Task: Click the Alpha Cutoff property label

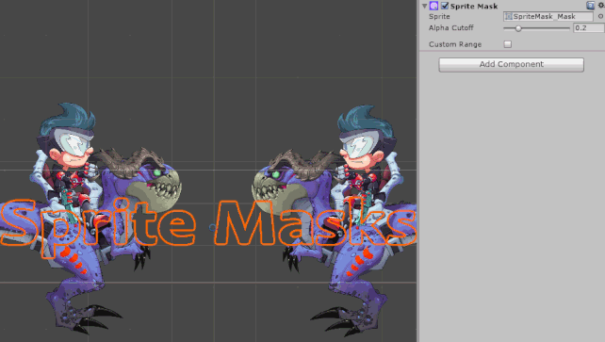Action: pos(451,27)
